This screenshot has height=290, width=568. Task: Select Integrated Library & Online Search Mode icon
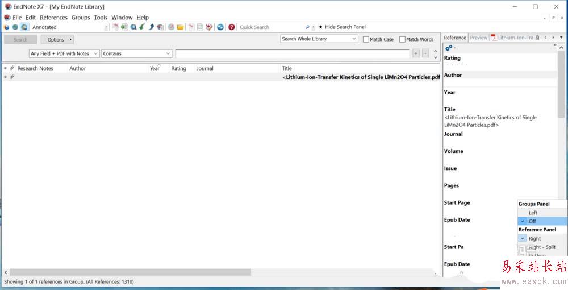pyautogui.click(x=24, y=27)
